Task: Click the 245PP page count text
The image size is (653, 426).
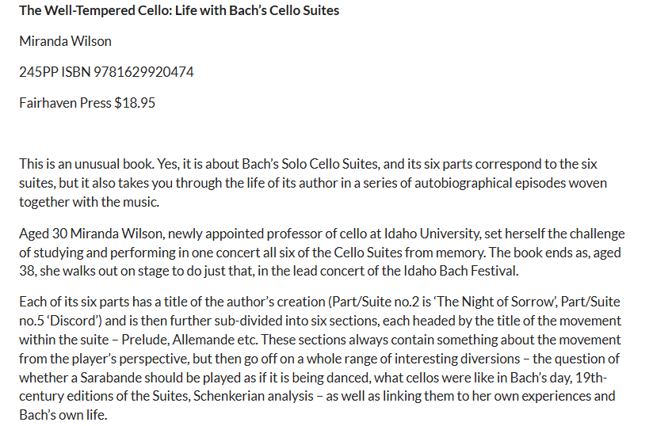Action: click(x=40, y=72)
